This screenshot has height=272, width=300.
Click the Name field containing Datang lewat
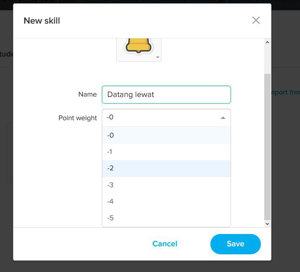coord(166,94)
